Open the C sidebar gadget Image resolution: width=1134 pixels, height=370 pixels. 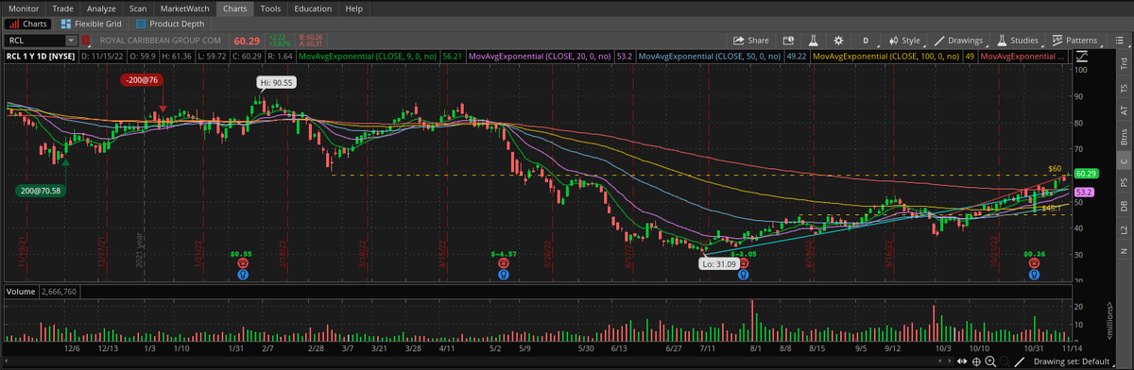pos(1124,161)
